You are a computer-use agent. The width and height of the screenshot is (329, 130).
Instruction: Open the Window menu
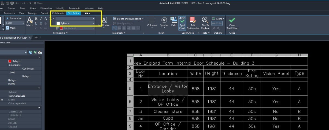(89, 8)
